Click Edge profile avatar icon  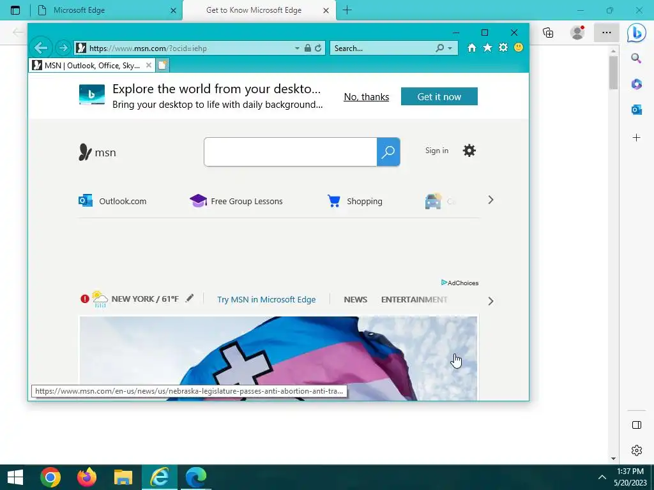tap(577, 33)
